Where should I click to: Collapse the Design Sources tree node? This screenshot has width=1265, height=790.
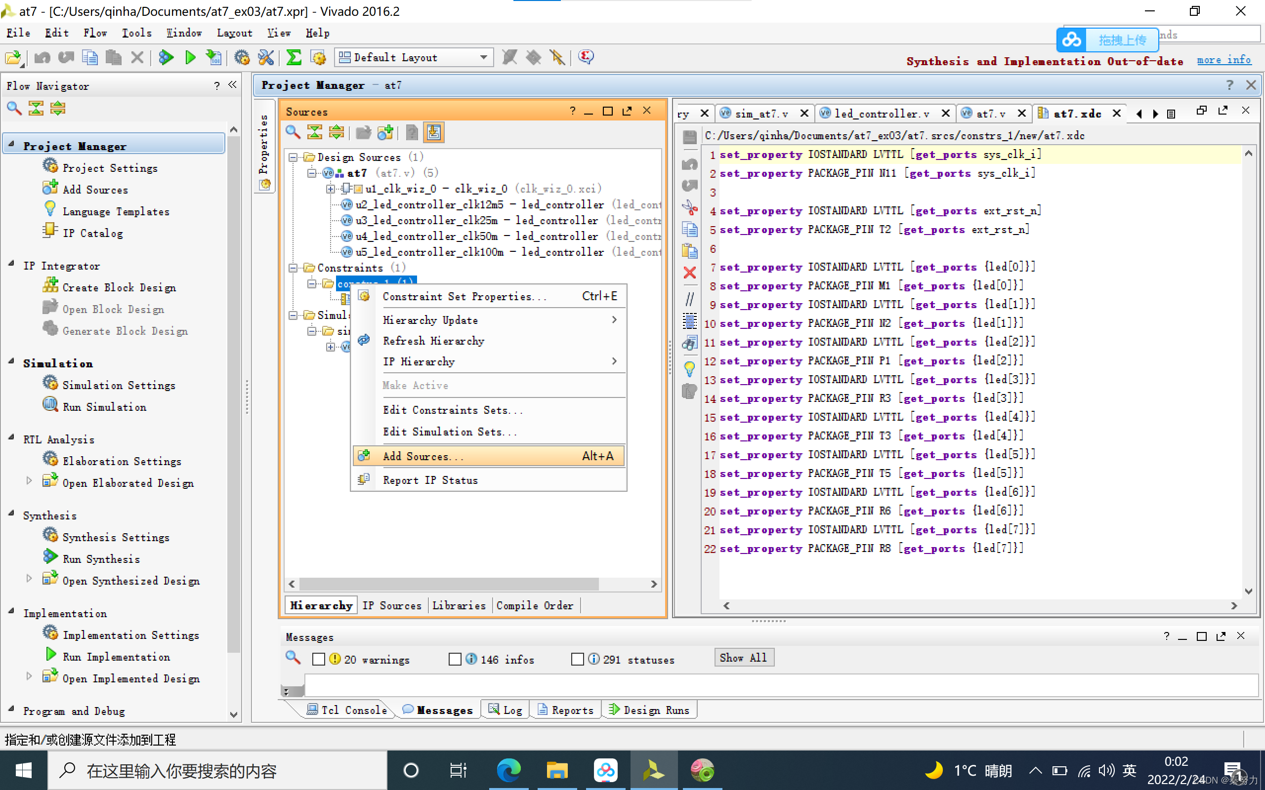[x=293, y=158]
